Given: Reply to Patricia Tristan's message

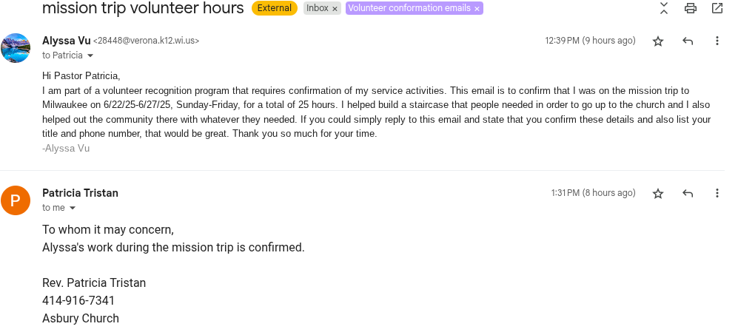Looking at the screenshot, I should [x=688, y=193].
